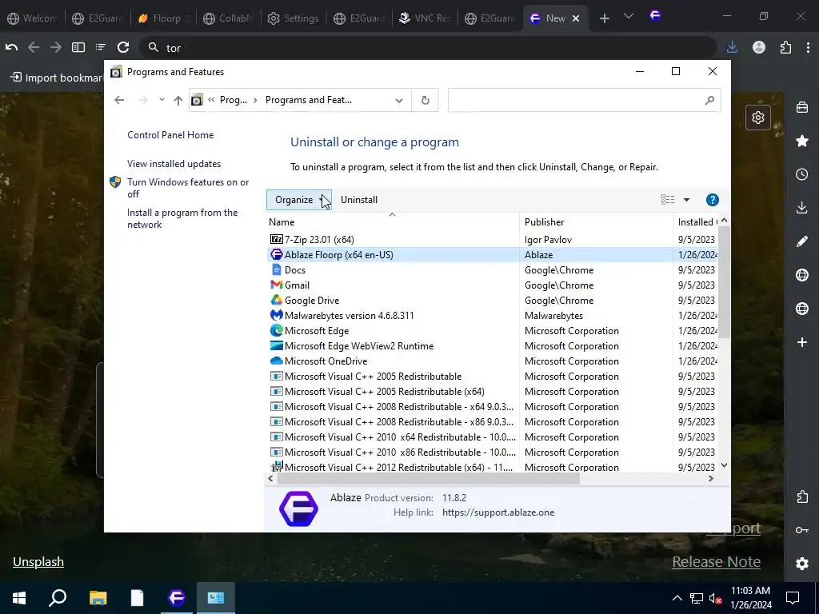Open recent locations chevron near back arrows
This screenshot has width=819, height=614.
point(162,100)
